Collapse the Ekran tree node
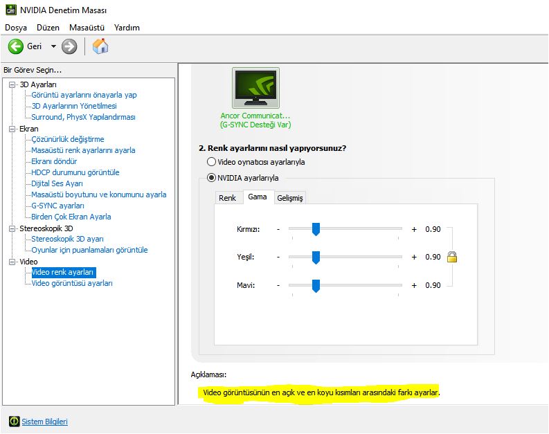This screenshot has width=549, height=434. (x=12, y=129)
